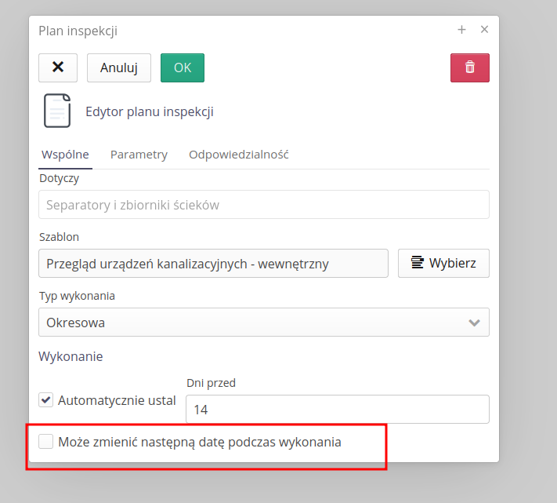Expand the Okresowa dropdown chevron arrow
The image size is (557, 503).
click(x=474, y=323)
